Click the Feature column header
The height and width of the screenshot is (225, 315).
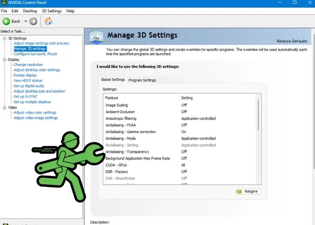click(141, 98)
